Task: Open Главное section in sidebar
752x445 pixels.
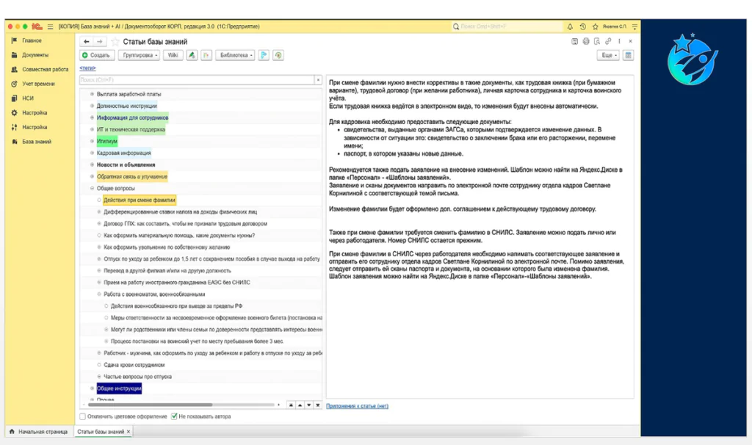Action: [x=32, y=41]
